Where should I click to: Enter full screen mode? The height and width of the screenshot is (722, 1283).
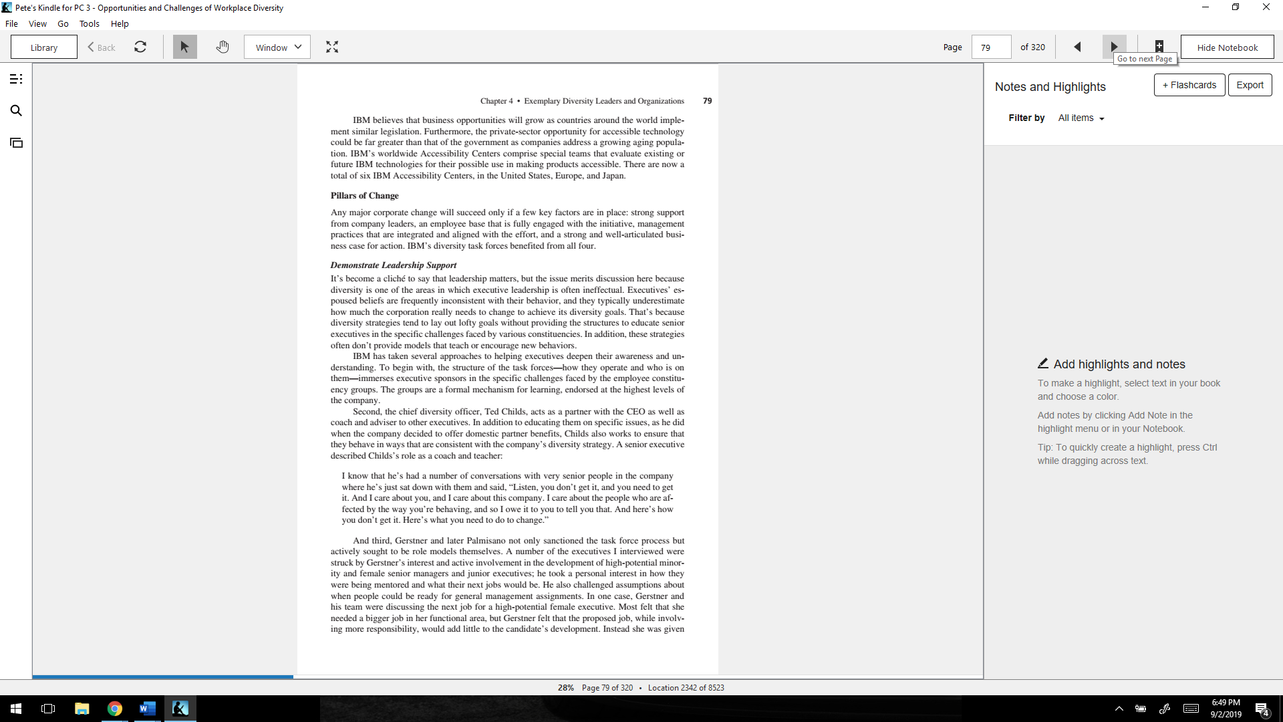pos(332,47)
